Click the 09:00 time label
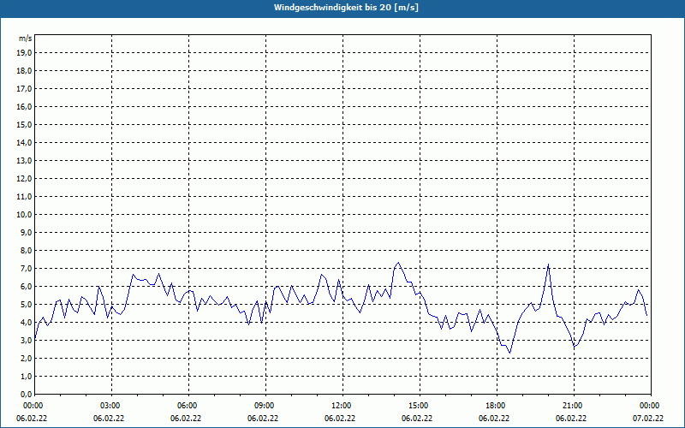 tap(265, 406)
